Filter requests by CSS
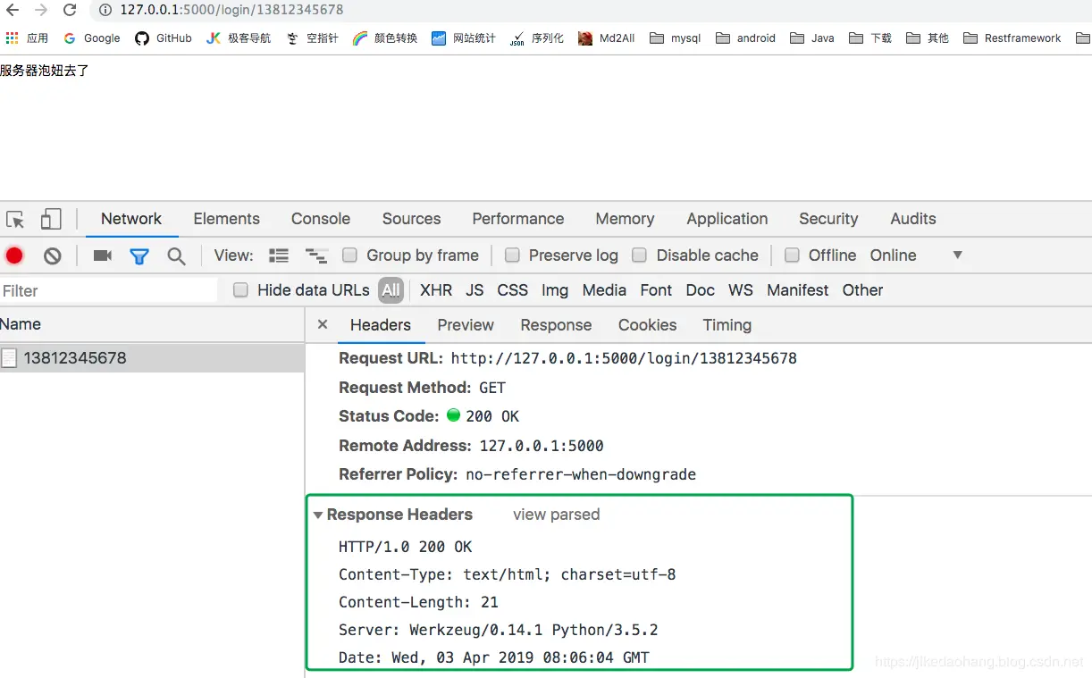Viewport: 1092px width, 678px height. click(x=513, y=290)
